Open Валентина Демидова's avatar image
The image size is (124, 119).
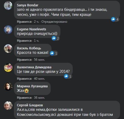coord(8,68)
